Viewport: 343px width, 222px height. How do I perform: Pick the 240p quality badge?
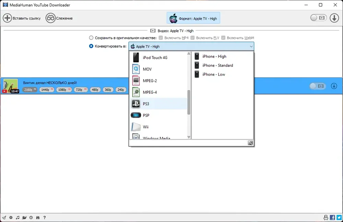[x=121, y=90]
